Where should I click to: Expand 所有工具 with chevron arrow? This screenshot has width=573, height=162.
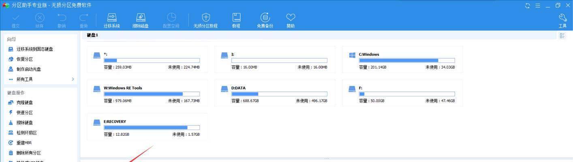click(x=73, y=79)
